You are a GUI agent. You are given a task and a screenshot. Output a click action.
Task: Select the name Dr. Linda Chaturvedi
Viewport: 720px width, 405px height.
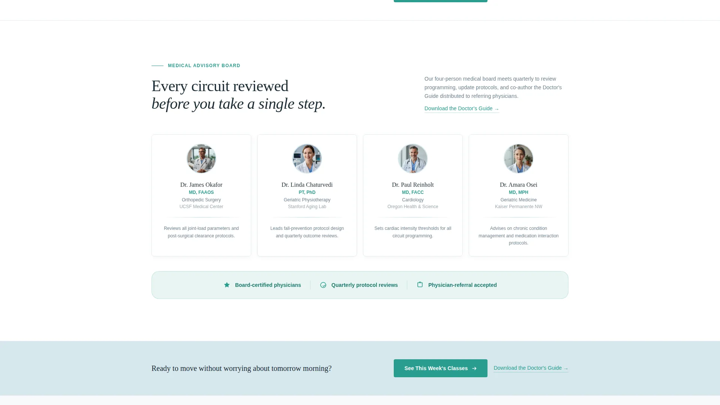[307, 185]
